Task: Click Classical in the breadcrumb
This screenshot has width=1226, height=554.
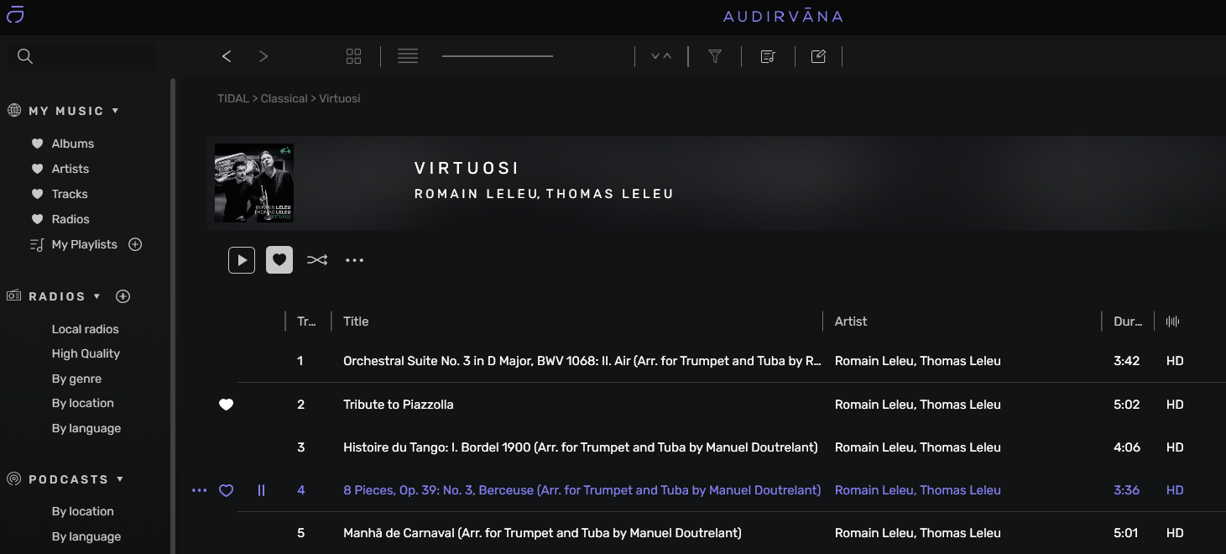Action: (284, 98)
